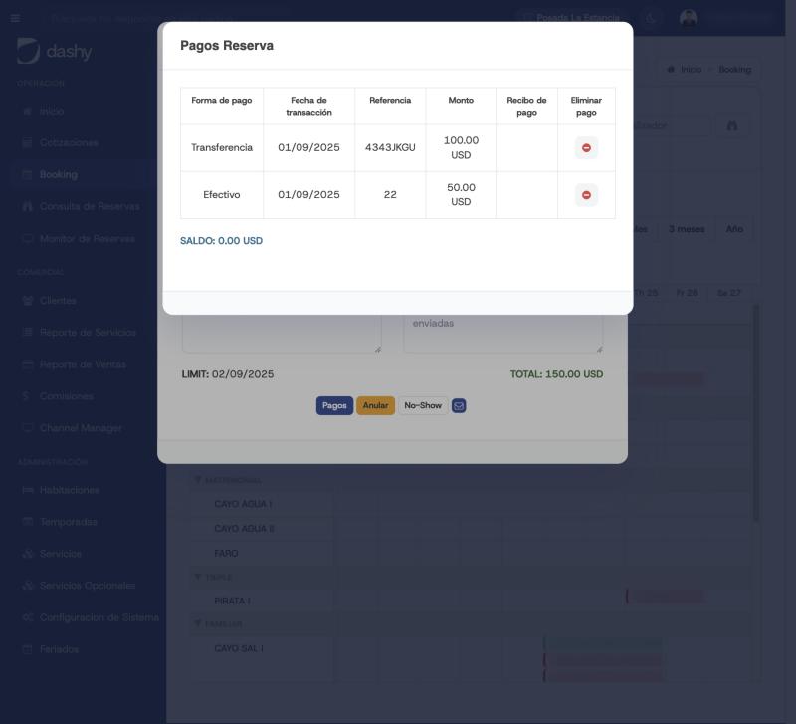Collapse the TRIPLE room group
Screen dimensions: 796x724
pos(198,577)
